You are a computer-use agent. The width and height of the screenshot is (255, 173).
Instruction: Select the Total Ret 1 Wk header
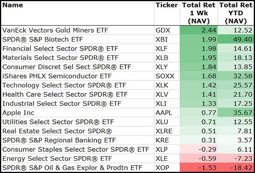point(198,13)
